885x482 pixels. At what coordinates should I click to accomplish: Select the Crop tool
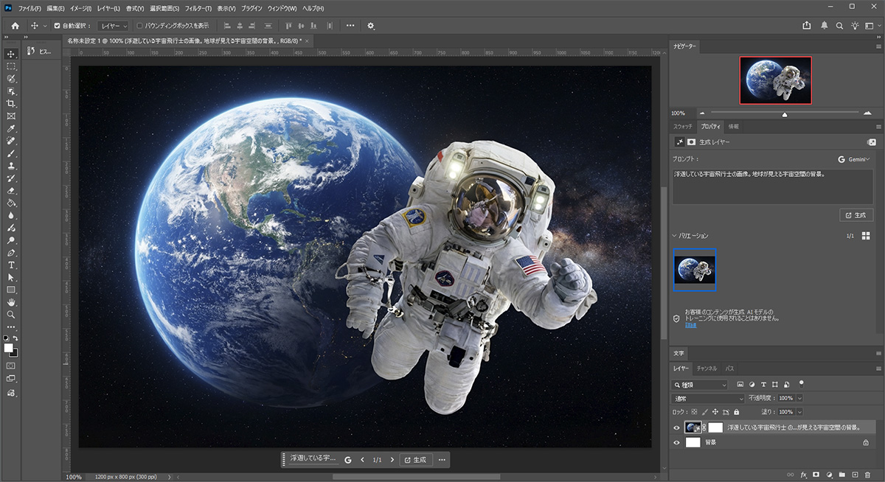point(10,104)
